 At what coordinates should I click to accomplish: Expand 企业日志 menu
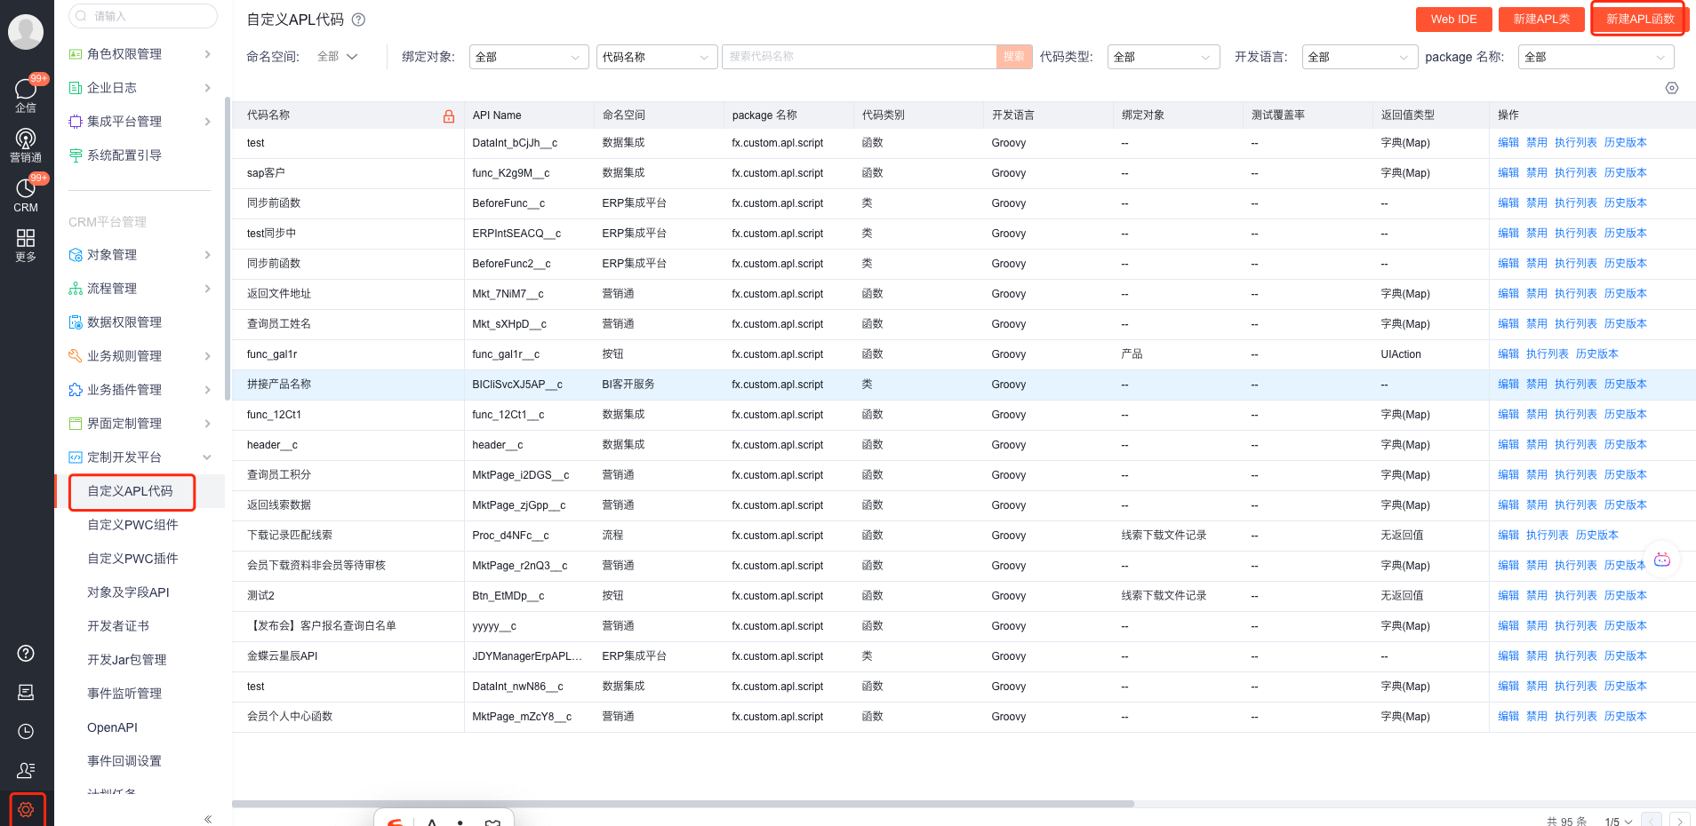point(207,88)
